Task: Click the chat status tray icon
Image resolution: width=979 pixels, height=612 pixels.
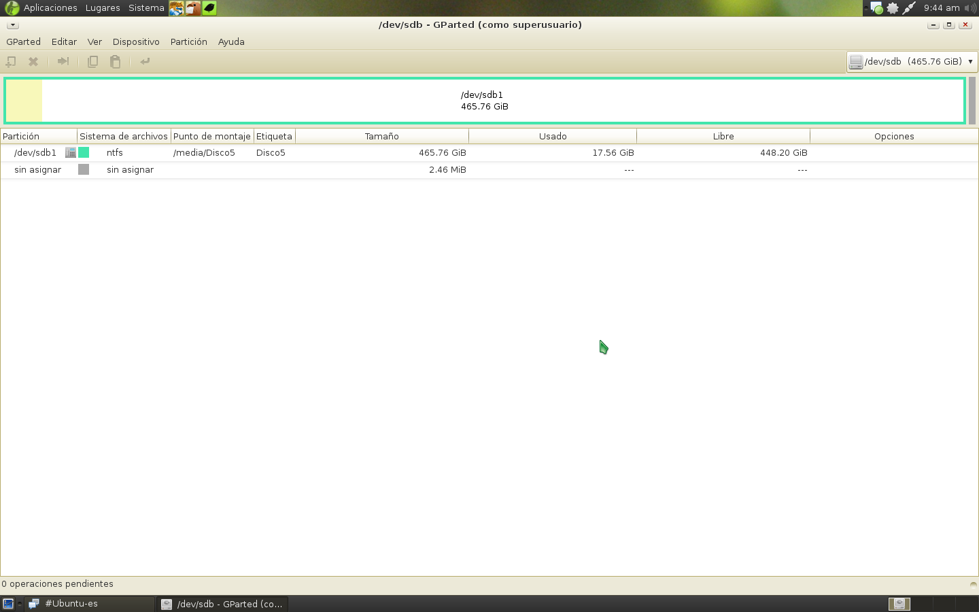Action: point(876,8)
